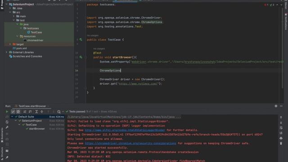Collapse SeleniumProject node in test results
Viewport: 288px width, 162px height.
(16, 121)
